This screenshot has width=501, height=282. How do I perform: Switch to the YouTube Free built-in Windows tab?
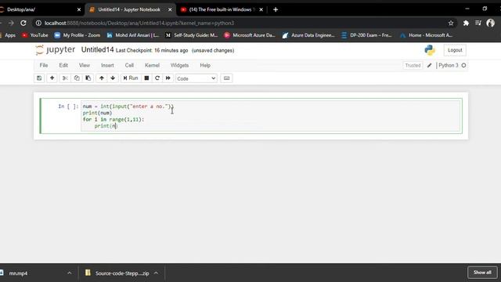[x=220, y=9]
